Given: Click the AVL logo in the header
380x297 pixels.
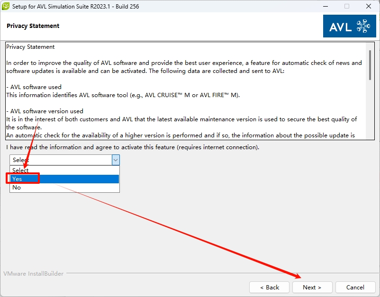Looking at the screenshot, I should (350, 26).
